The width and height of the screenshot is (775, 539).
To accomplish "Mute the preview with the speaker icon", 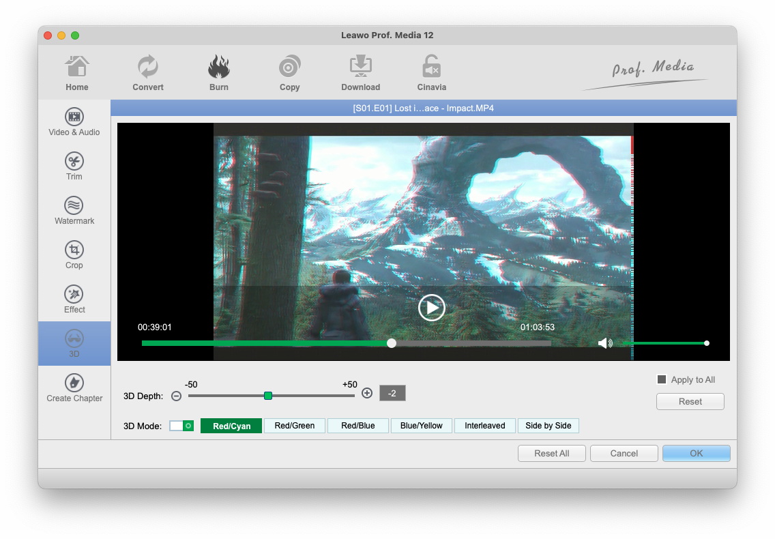I will pos(605,343).
